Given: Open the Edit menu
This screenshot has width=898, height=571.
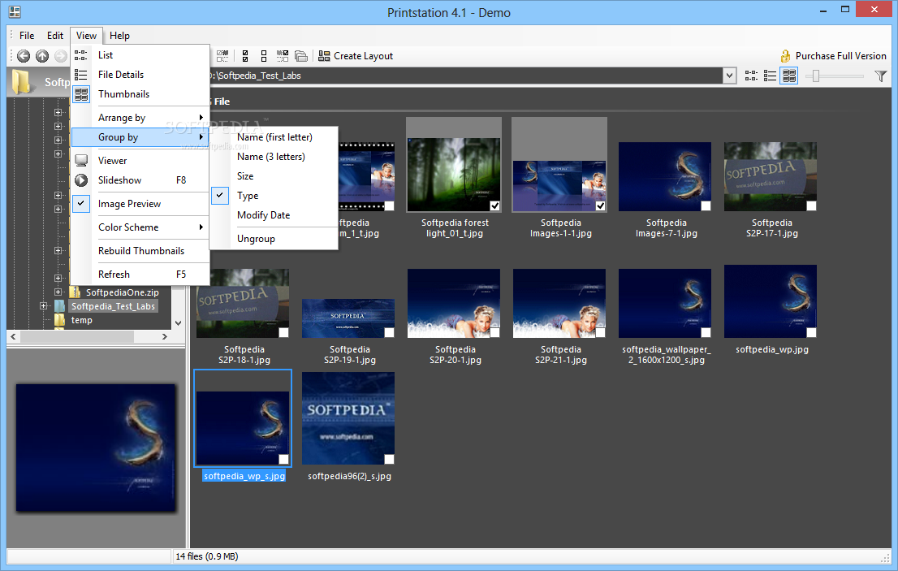Looking at the screenshot, I should click(x=55, y=36).
